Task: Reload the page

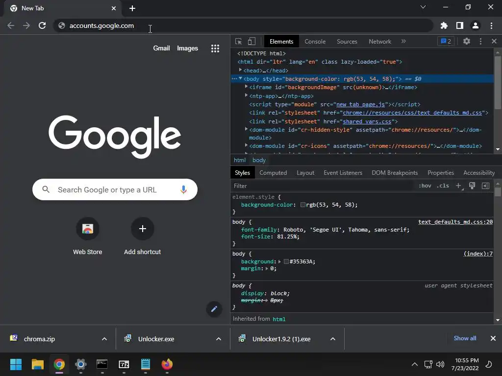Action: click(x=42, y=25)
